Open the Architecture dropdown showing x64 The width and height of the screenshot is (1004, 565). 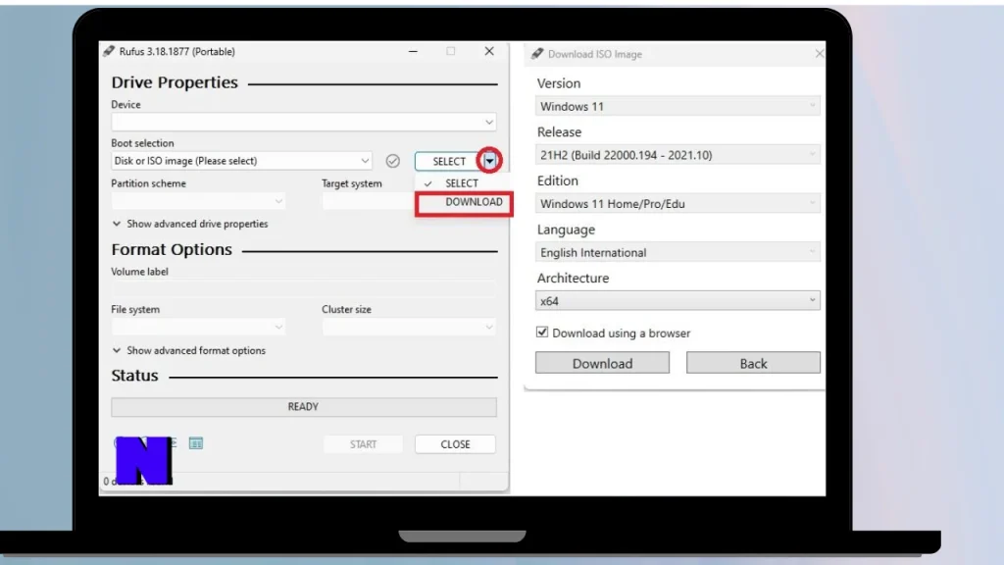click(x=678, y=301)
